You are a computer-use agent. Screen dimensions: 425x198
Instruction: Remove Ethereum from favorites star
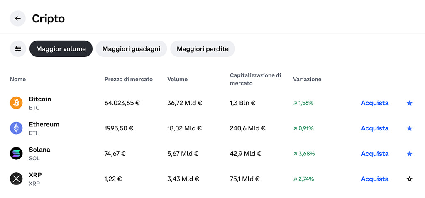(x=410, y=128)
